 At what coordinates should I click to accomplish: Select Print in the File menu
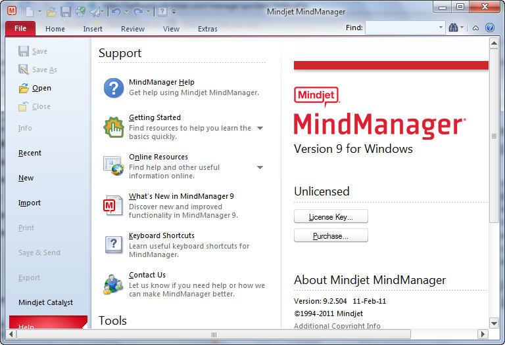(26, 228)
